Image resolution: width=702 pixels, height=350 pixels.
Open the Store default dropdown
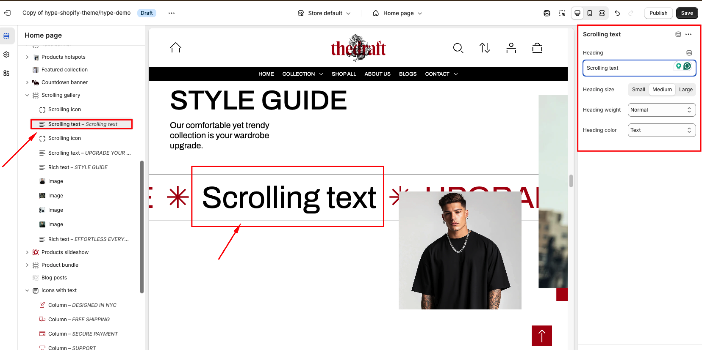[325, 13]
